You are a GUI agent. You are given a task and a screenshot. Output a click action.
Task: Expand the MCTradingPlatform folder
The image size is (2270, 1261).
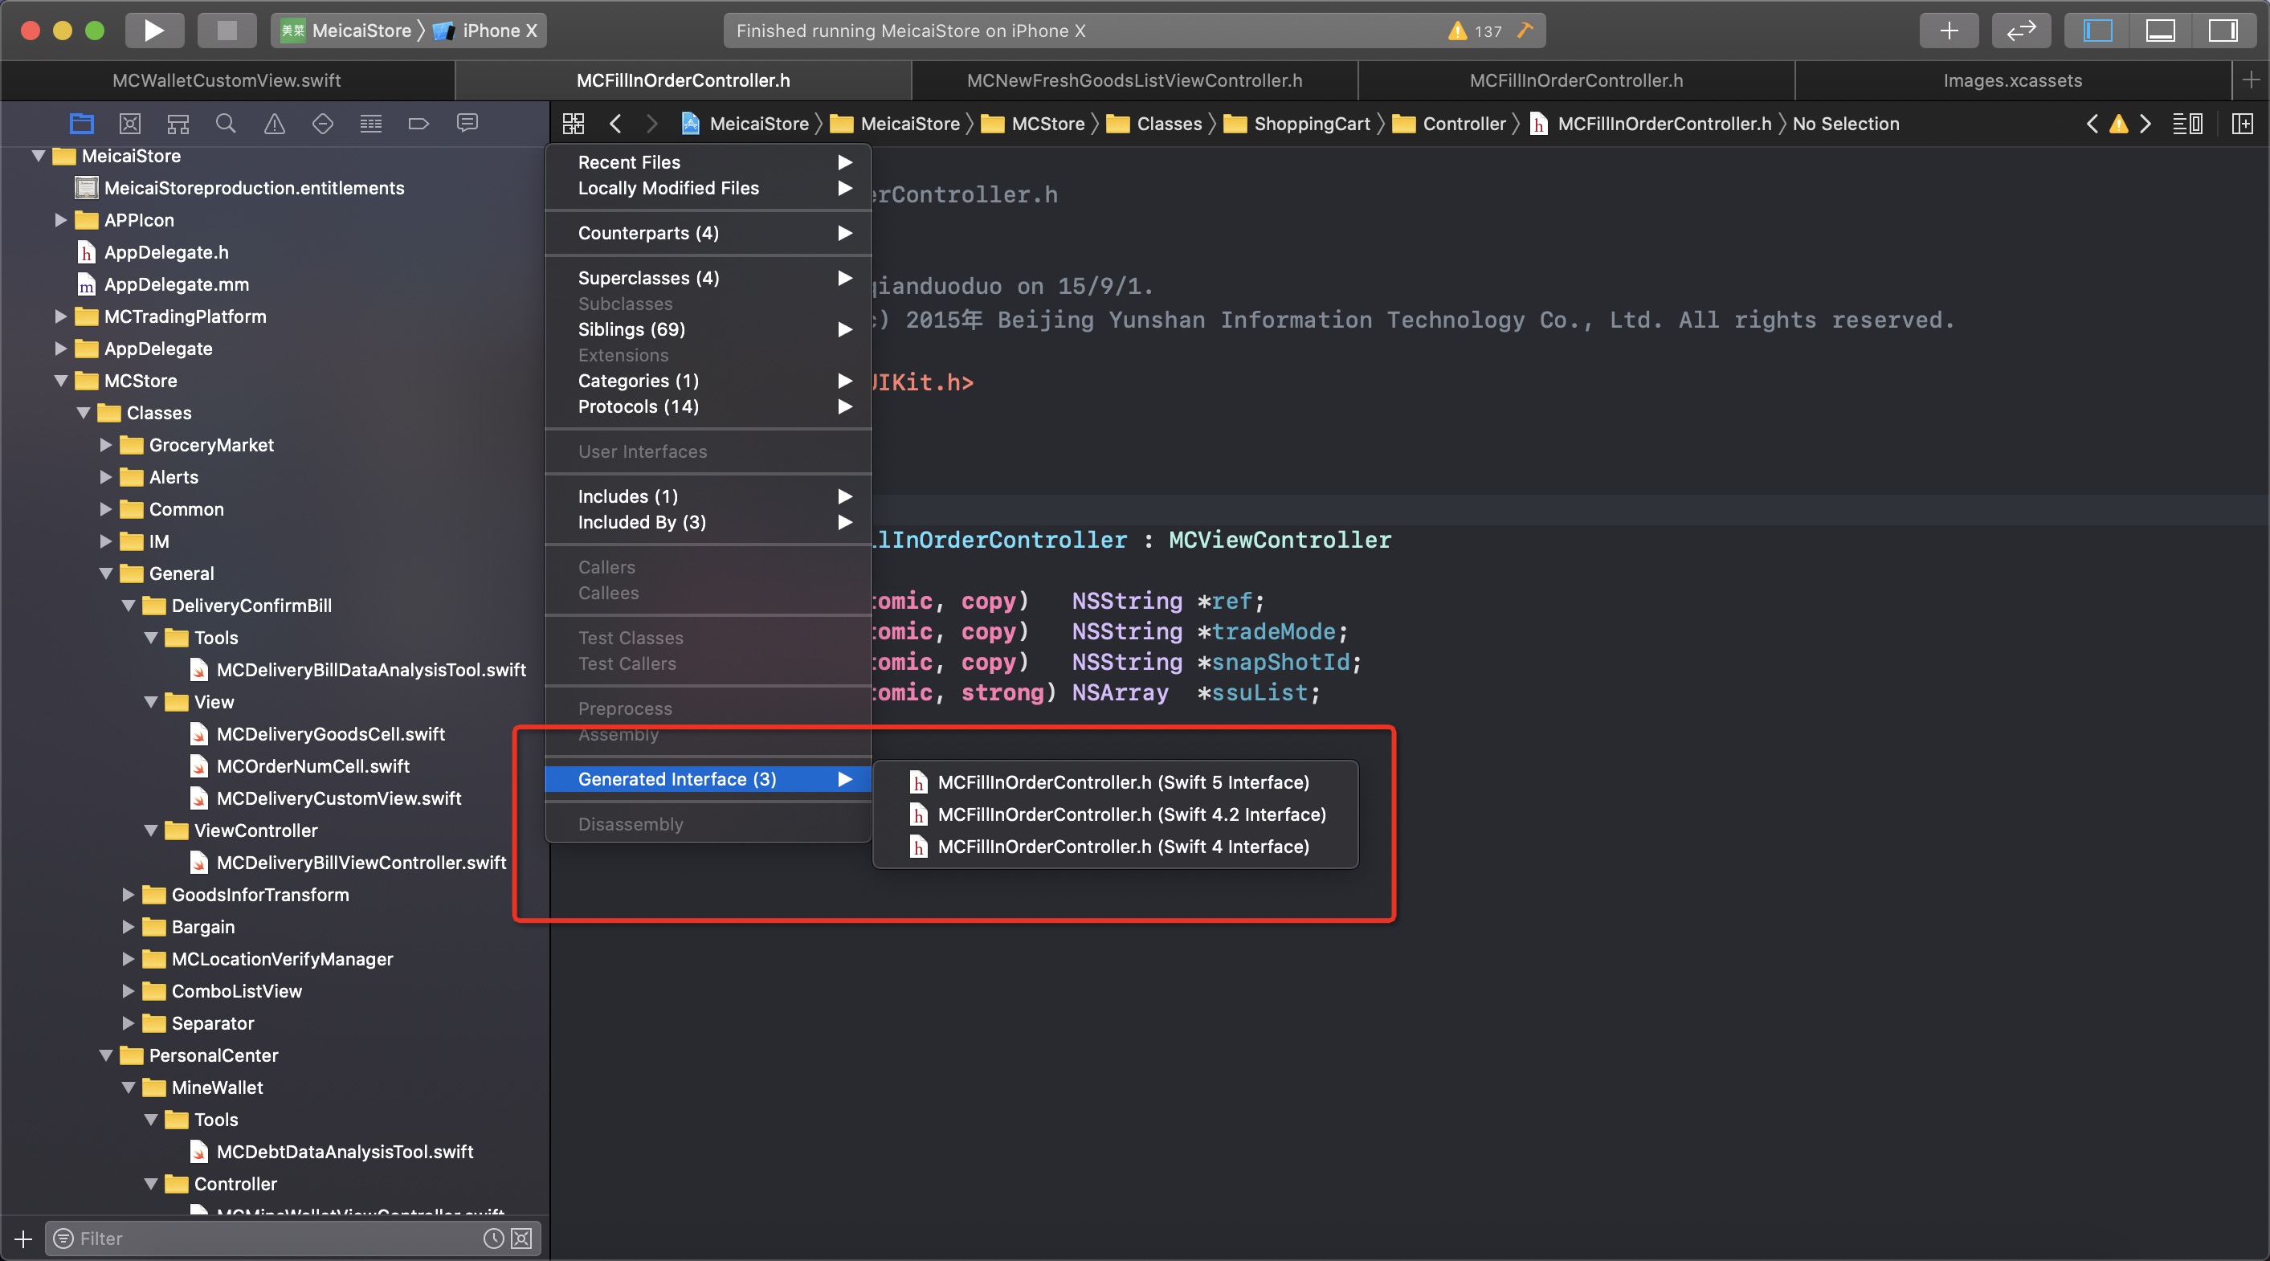click(60, 316)
